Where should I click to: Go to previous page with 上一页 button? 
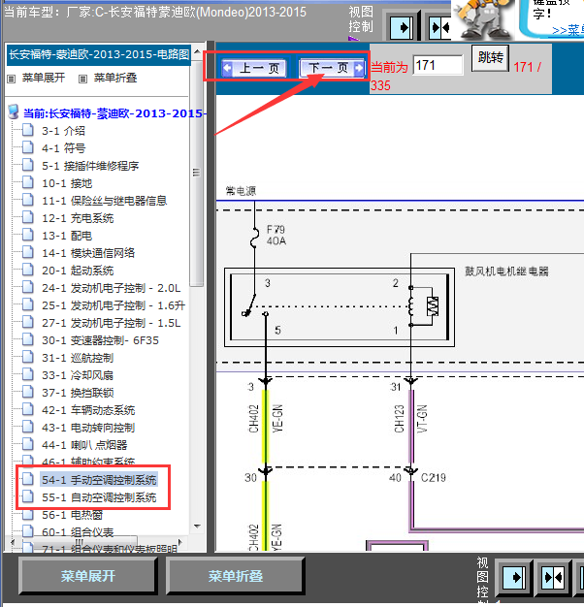254,69
